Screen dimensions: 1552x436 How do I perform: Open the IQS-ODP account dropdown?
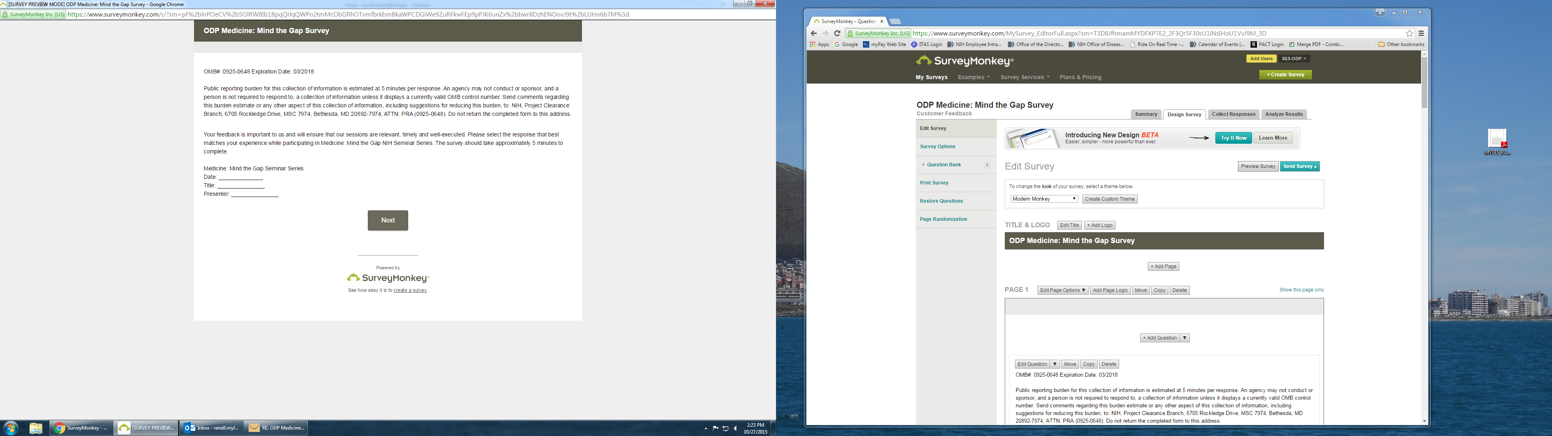click(1294, 59)
